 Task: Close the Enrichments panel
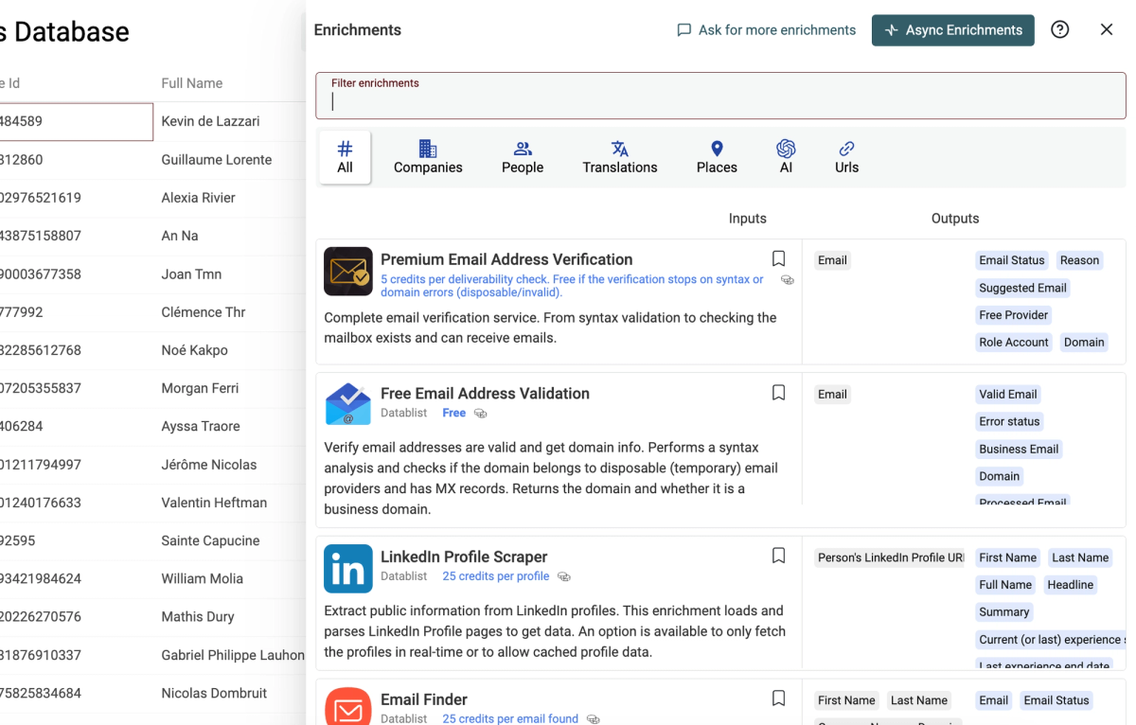pos(1107,29)
